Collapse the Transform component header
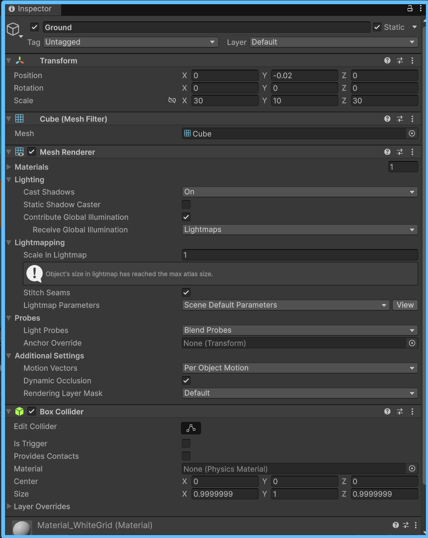 click(x=9, y=60)
